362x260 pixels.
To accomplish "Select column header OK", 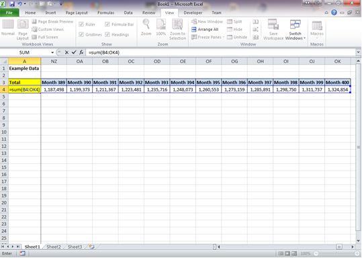I will tap(338, 61).
